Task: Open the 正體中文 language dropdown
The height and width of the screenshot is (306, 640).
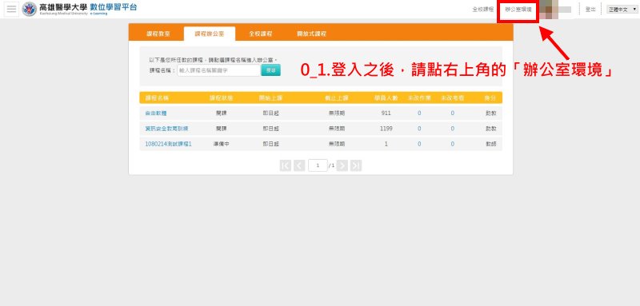Action: tap(622, 10)
